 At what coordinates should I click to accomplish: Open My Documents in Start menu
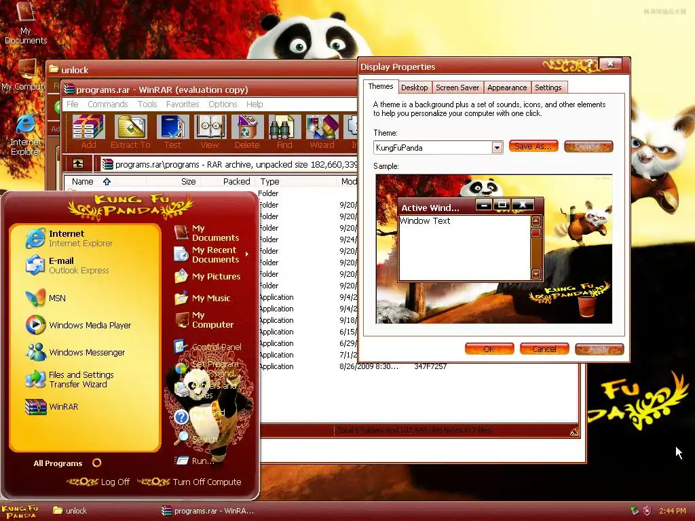coord(208,233)
